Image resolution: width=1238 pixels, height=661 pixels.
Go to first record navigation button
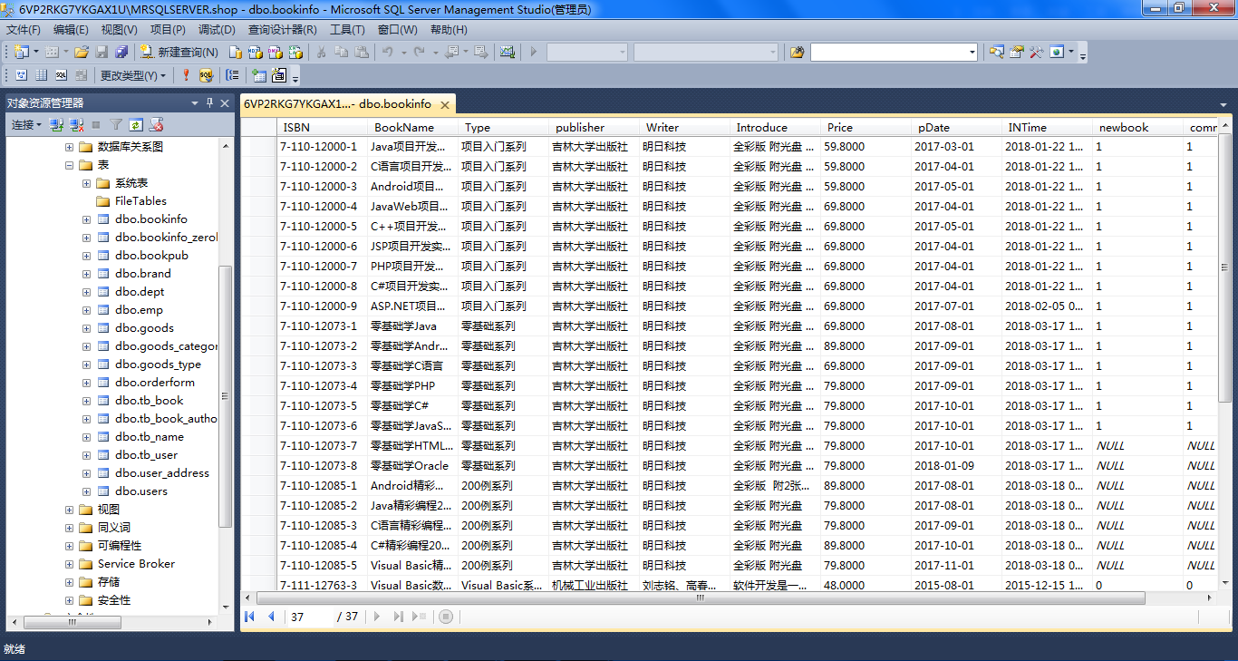pos(250,617)
